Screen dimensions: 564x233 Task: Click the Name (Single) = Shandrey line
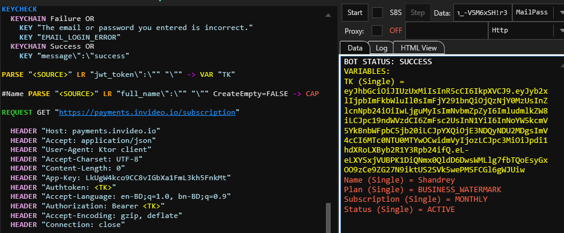[399, 180]
